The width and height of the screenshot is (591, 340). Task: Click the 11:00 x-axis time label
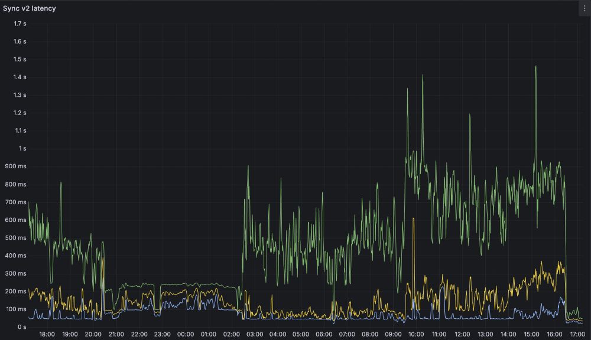[439, 334]
